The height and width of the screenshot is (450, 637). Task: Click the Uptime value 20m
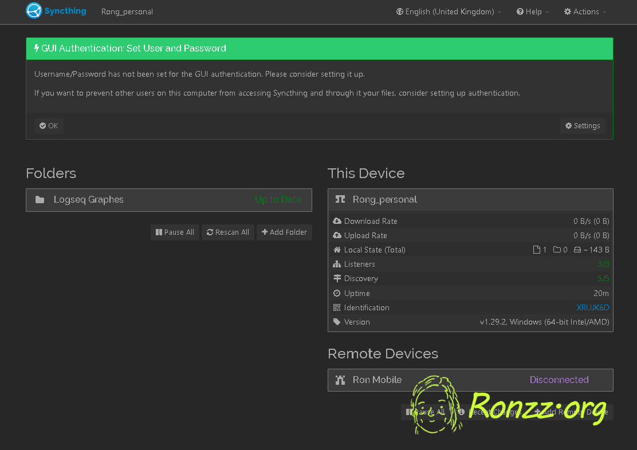pyautogui.click(x=601, y=293)
